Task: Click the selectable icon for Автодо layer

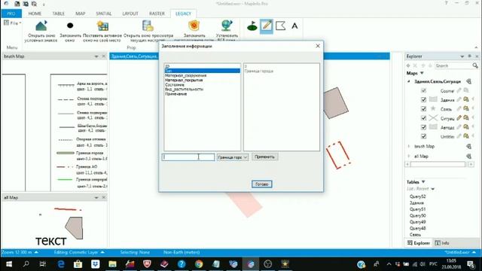Action: (x=466, y=127)
